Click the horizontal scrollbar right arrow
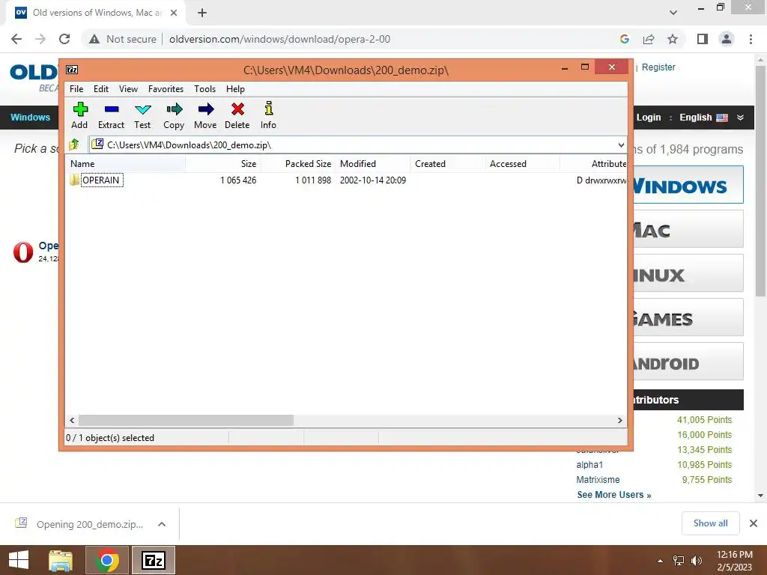 pos(619,420)
